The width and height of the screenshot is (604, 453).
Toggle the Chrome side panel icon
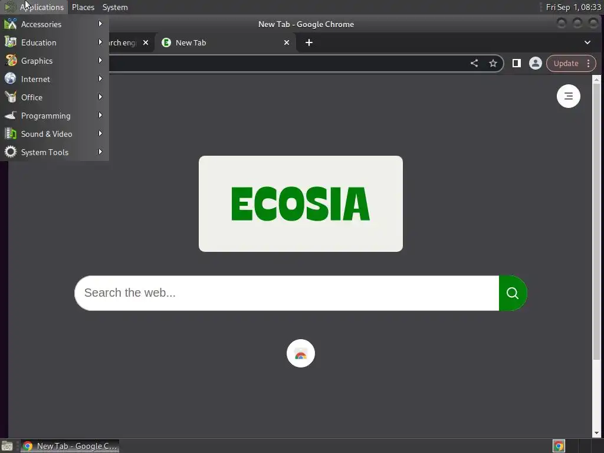point(517,64)
